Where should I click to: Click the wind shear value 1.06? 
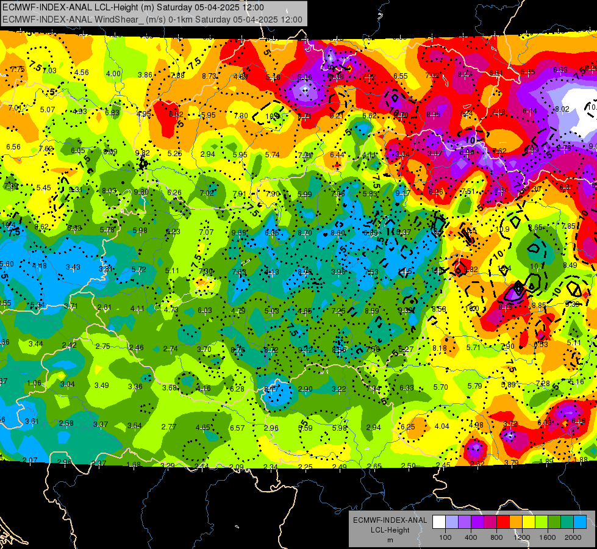pos(34,383)
